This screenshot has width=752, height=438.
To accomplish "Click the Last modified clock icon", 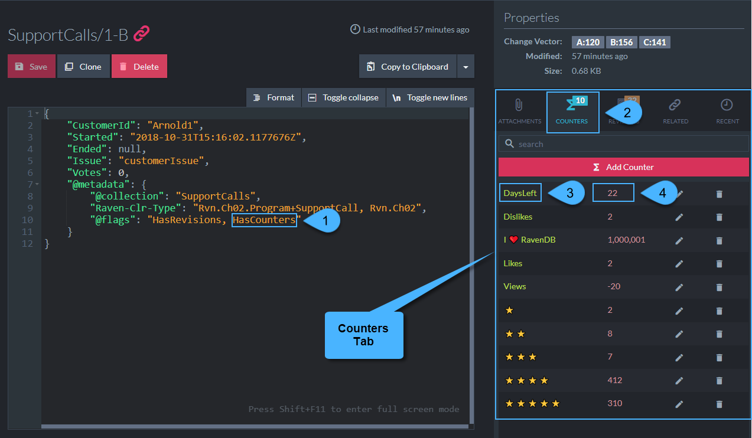I will (x=355, y=29).
